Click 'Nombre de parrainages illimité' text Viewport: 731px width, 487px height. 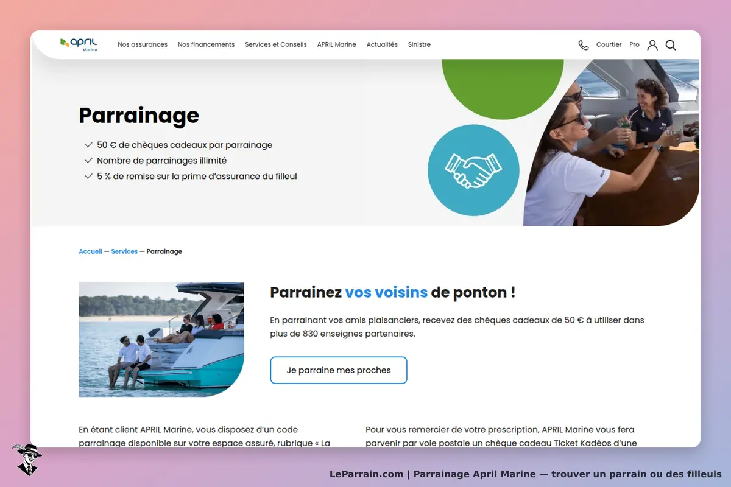click(161, 161)
